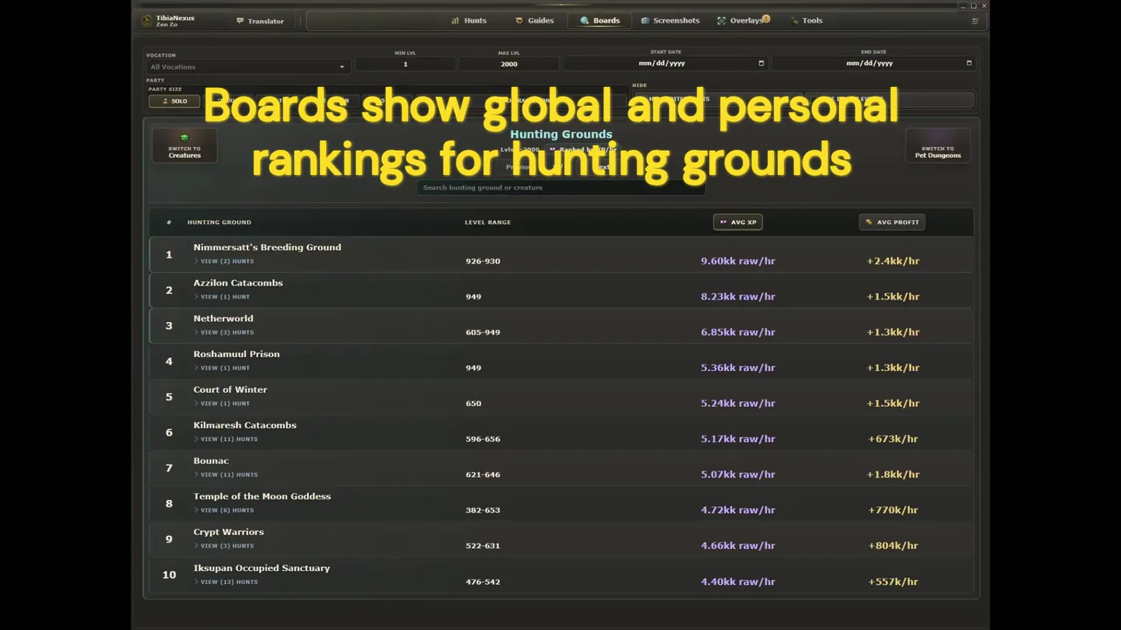1121x630 pixels.
Task: Select Iksupan Occupied Sanctuary row title
Action: [262, 568]
